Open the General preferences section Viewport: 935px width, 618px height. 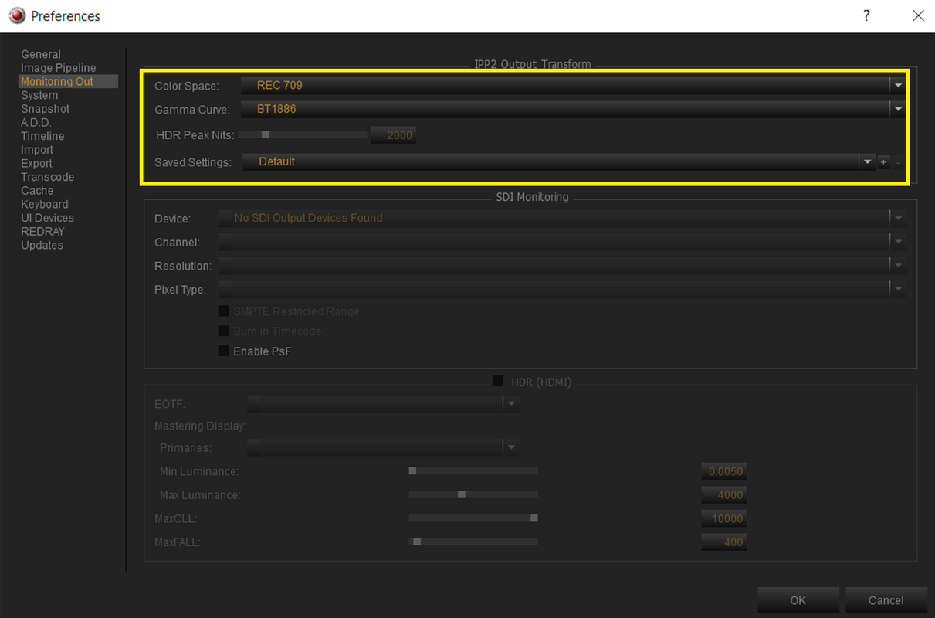tap(41, 54)
